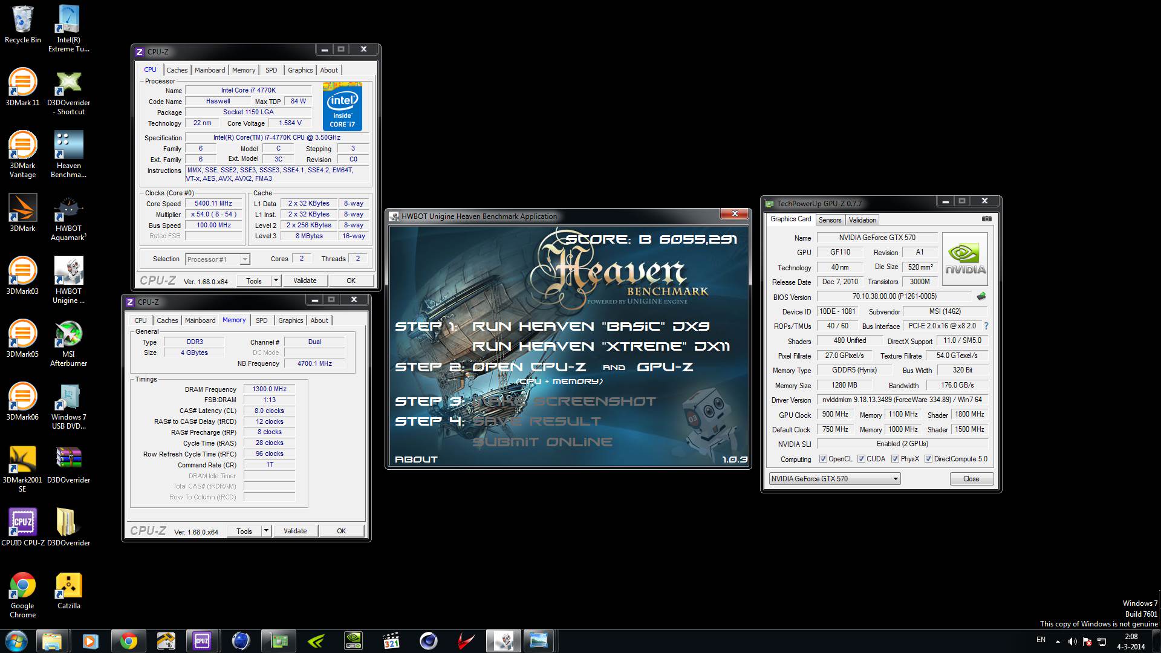Click the BIOS save chip icon in GPU-Z
1161x653 pixels.
click(x=981, y=296)
